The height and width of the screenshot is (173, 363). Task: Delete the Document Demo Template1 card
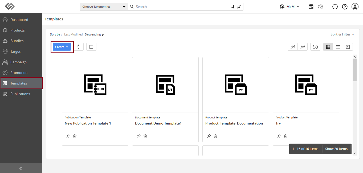point(145,136)
